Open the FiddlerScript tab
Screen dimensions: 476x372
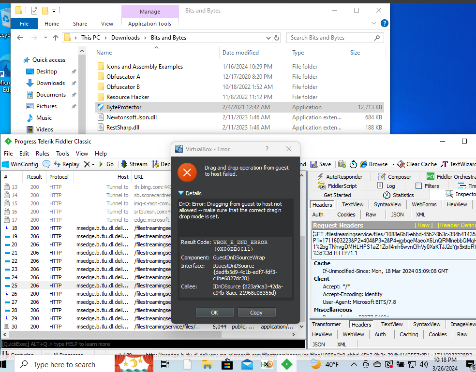coord(338,186)
